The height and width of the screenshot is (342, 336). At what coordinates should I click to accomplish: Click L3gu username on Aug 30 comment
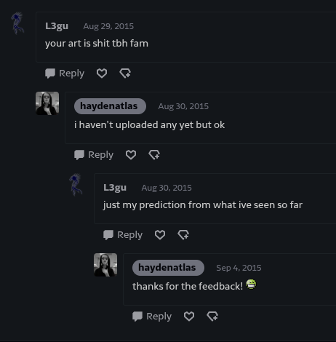coord(115,188)
